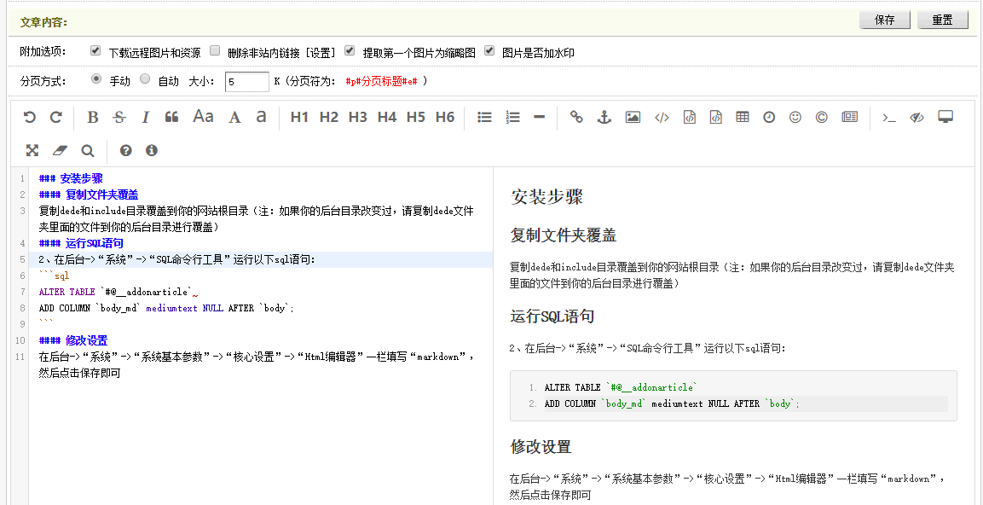Click '修改设置' heading in preview pane
Viewport: 983px width, 505px height.
pos(541,447)
